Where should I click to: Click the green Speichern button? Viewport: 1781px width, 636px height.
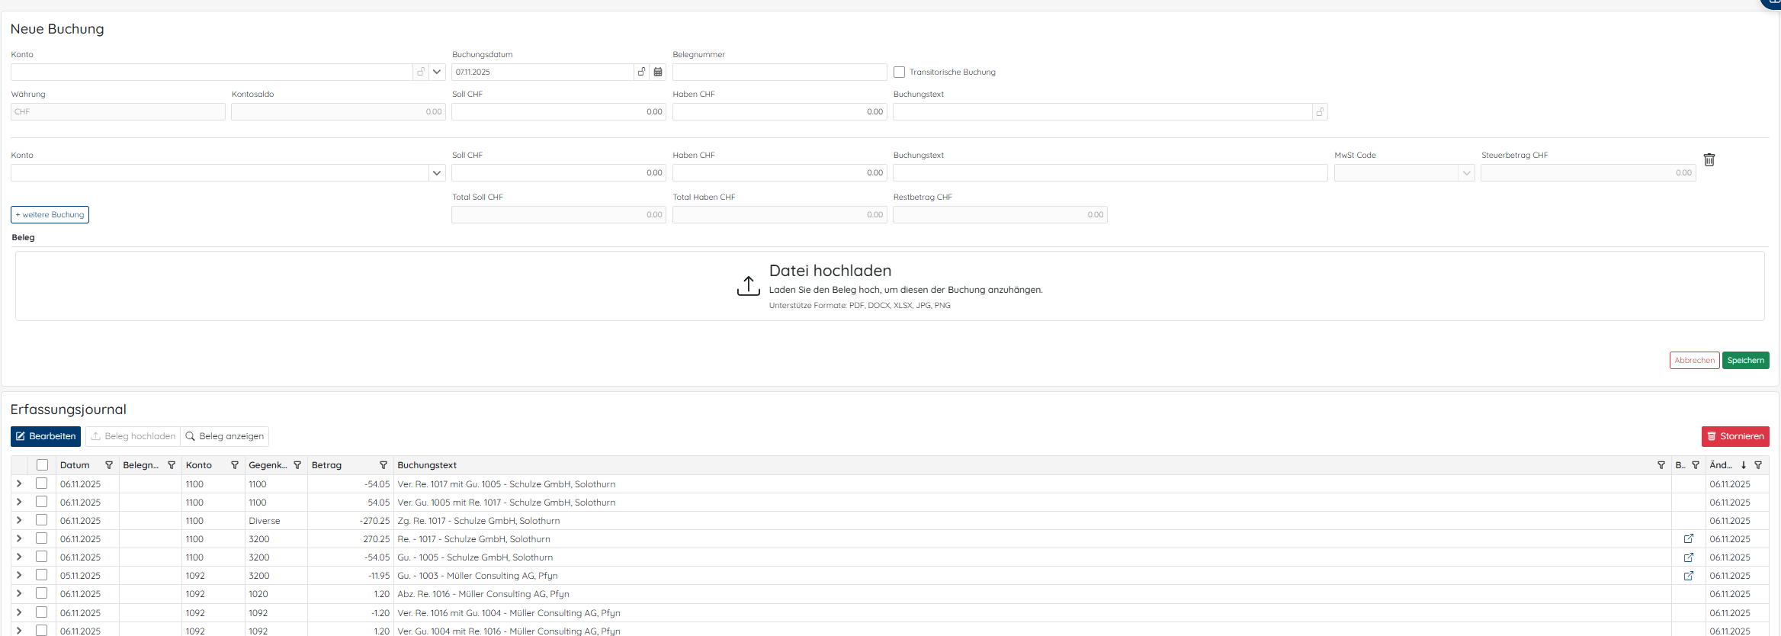point(1745,360)
